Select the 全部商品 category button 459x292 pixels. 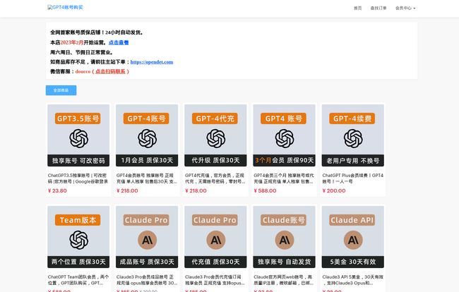pos(61,90)
